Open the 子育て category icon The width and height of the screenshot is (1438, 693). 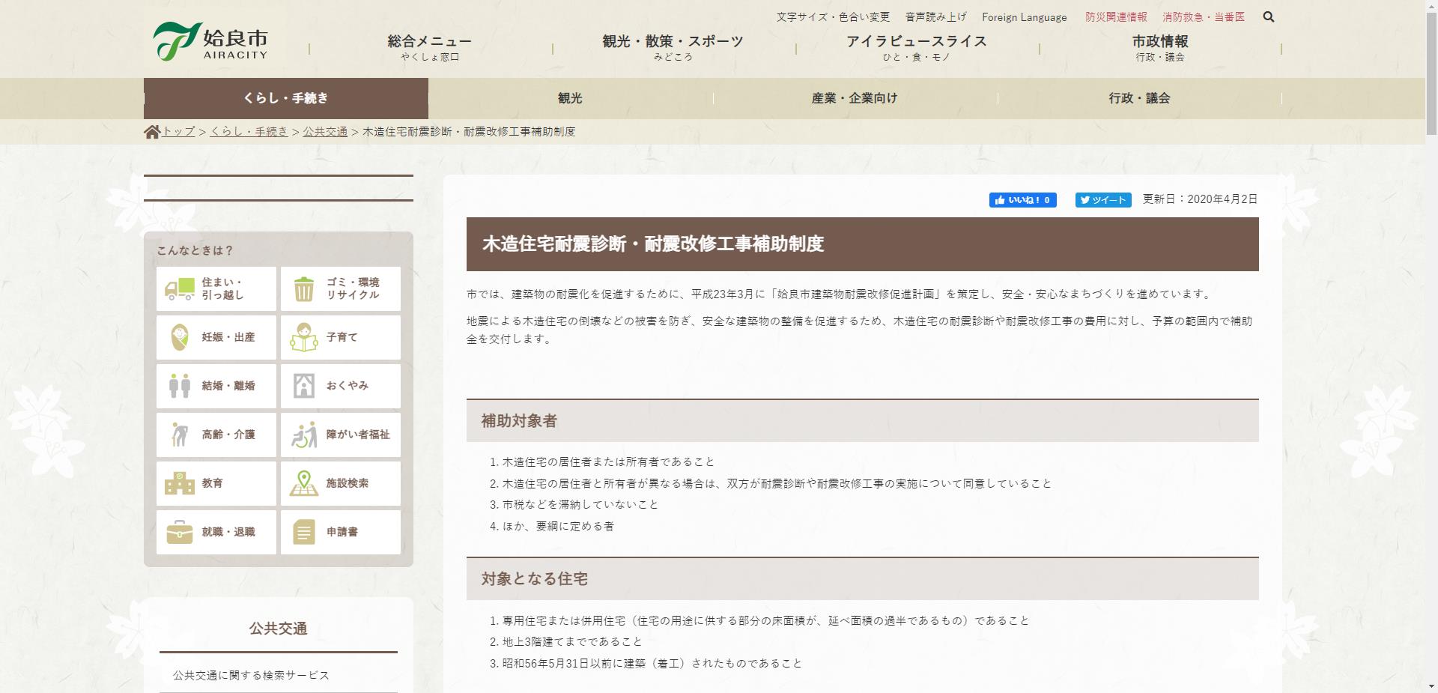tap(303, 337)
